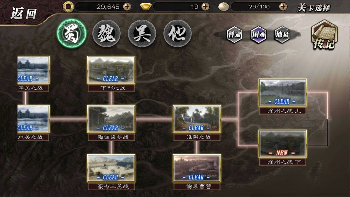Add coins with the plus button
Viewport: 350px width, 197px height.
click(x=127, y=7)
